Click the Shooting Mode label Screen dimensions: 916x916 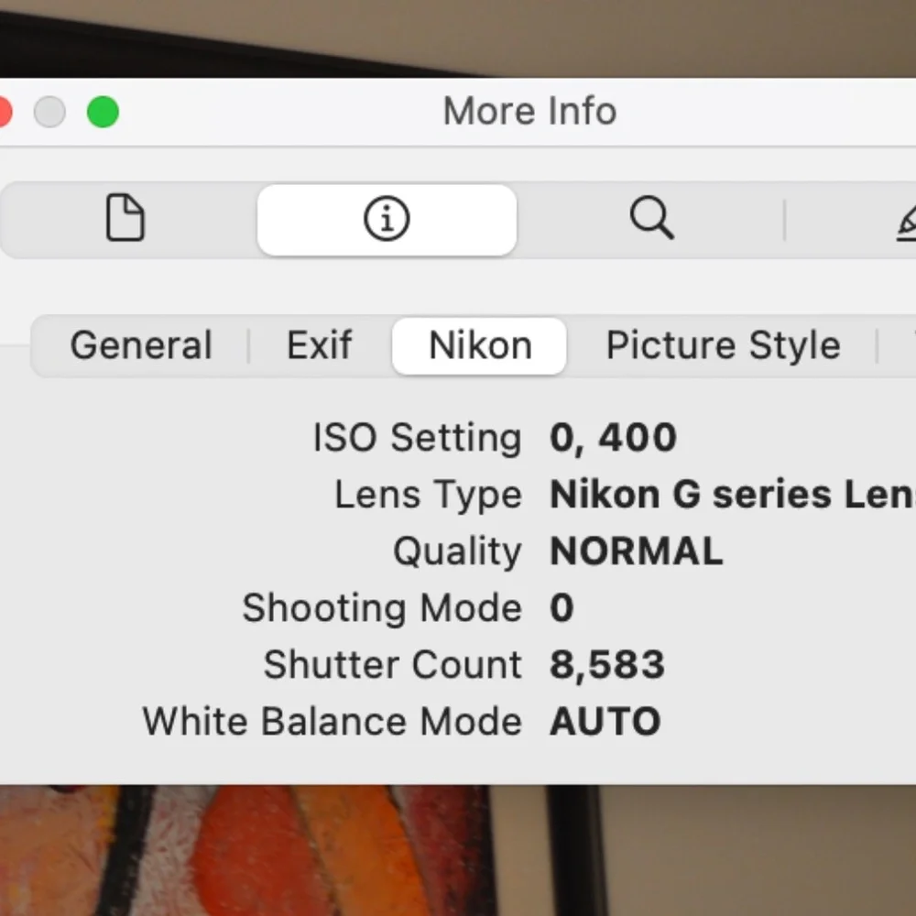381,608
